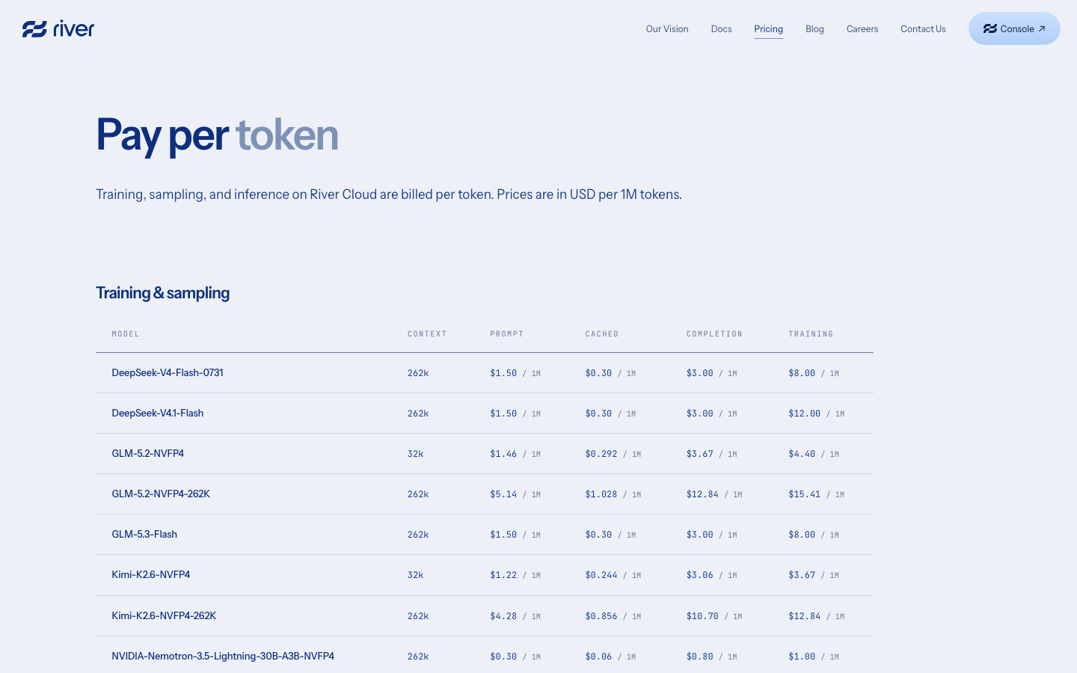Open the Console button
1077x673 pixels.
pos(1014,28)
